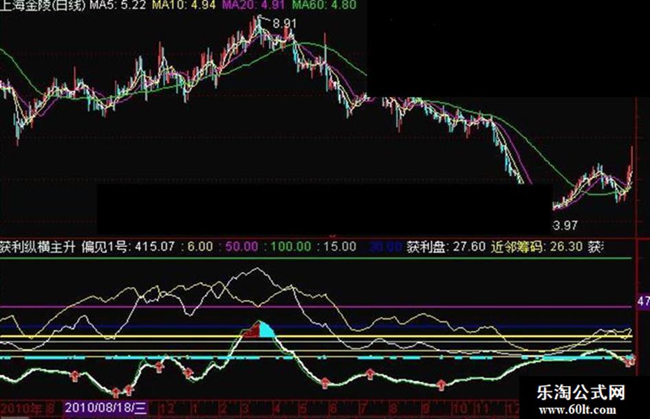Click the 15.00 parameter value

click(340, 247)
